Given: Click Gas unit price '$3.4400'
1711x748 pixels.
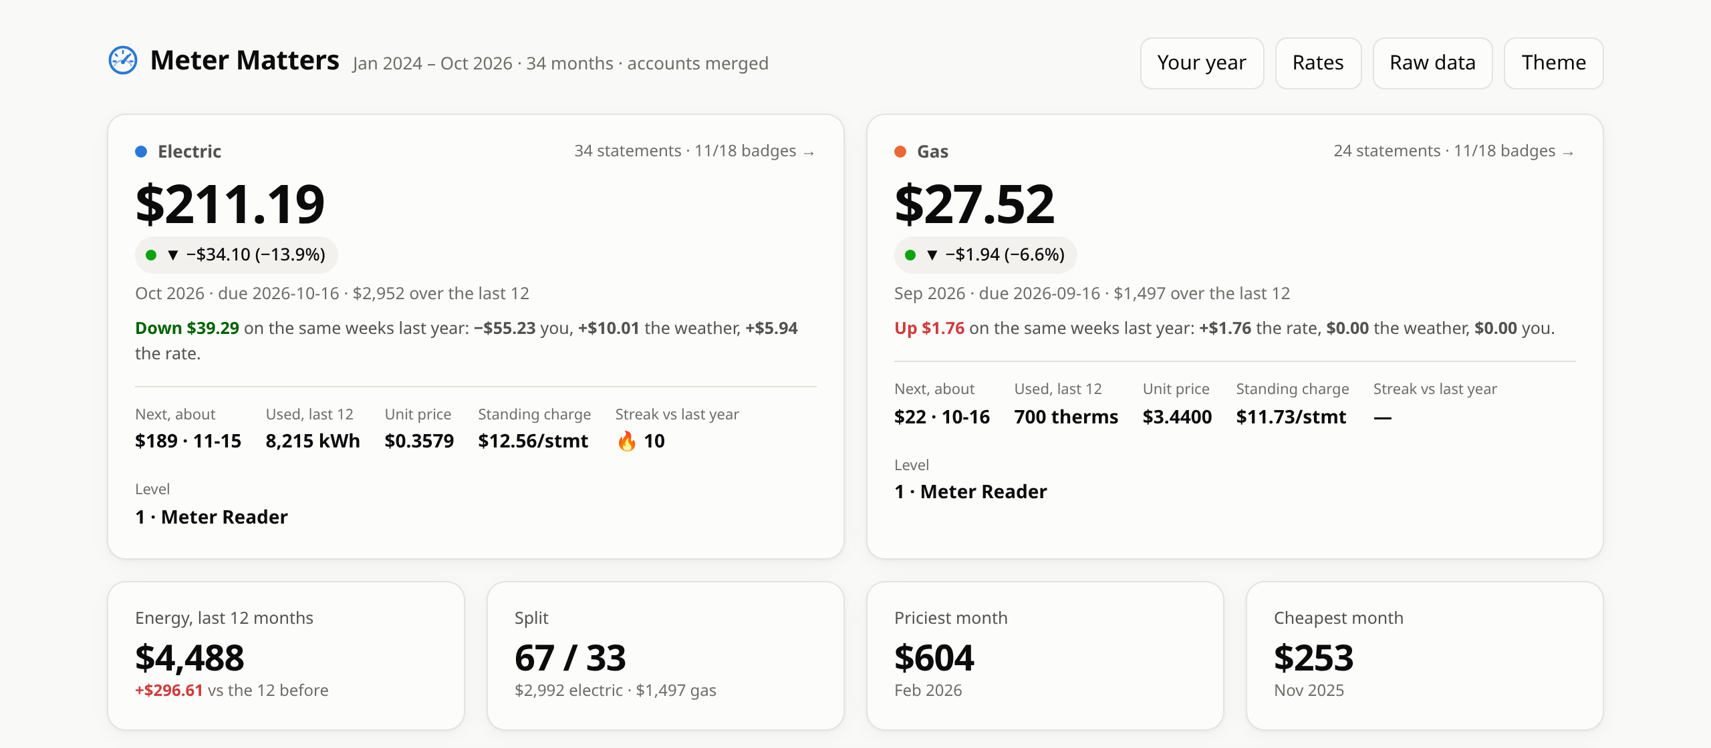Looking at the screenshot, I should click(x=1177, y=417).
